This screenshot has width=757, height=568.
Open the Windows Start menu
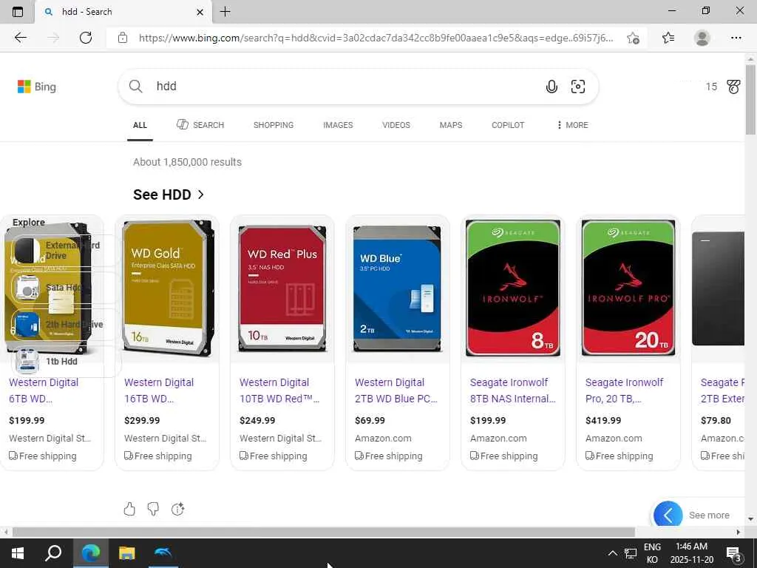(x=18, y=553)
